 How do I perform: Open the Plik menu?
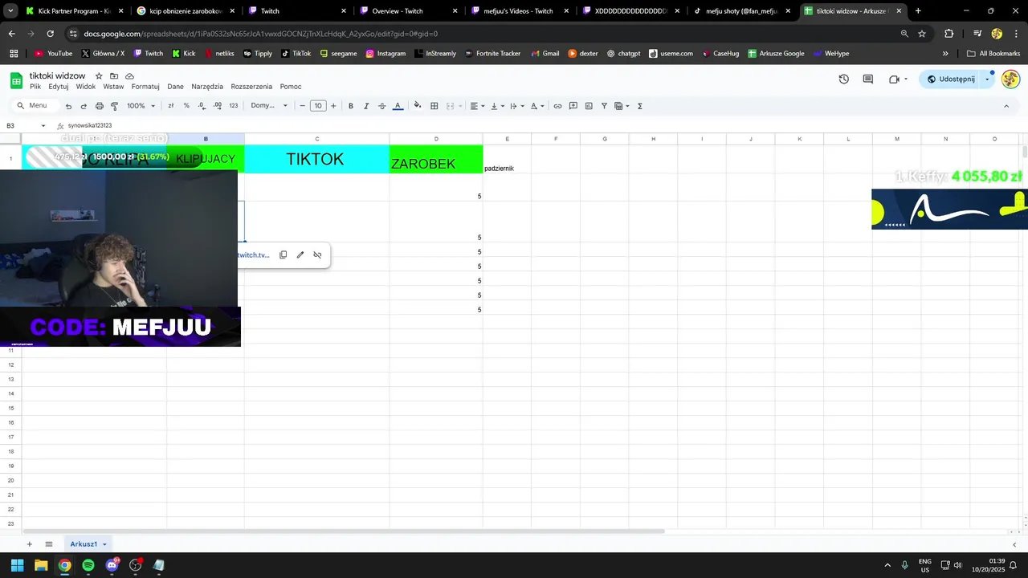click(x=35, y=87)
